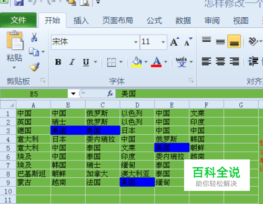The height and width of the screenshot is (204, 263).
Task: Expand the Fill Color dropdown arrow
Action: click(146, 62)
